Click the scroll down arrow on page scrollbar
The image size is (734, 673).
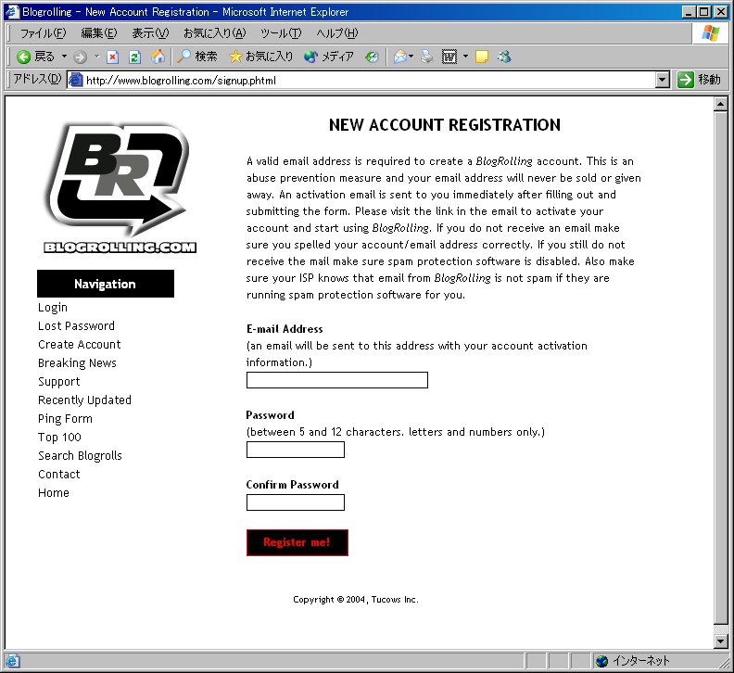pos(721,641)
